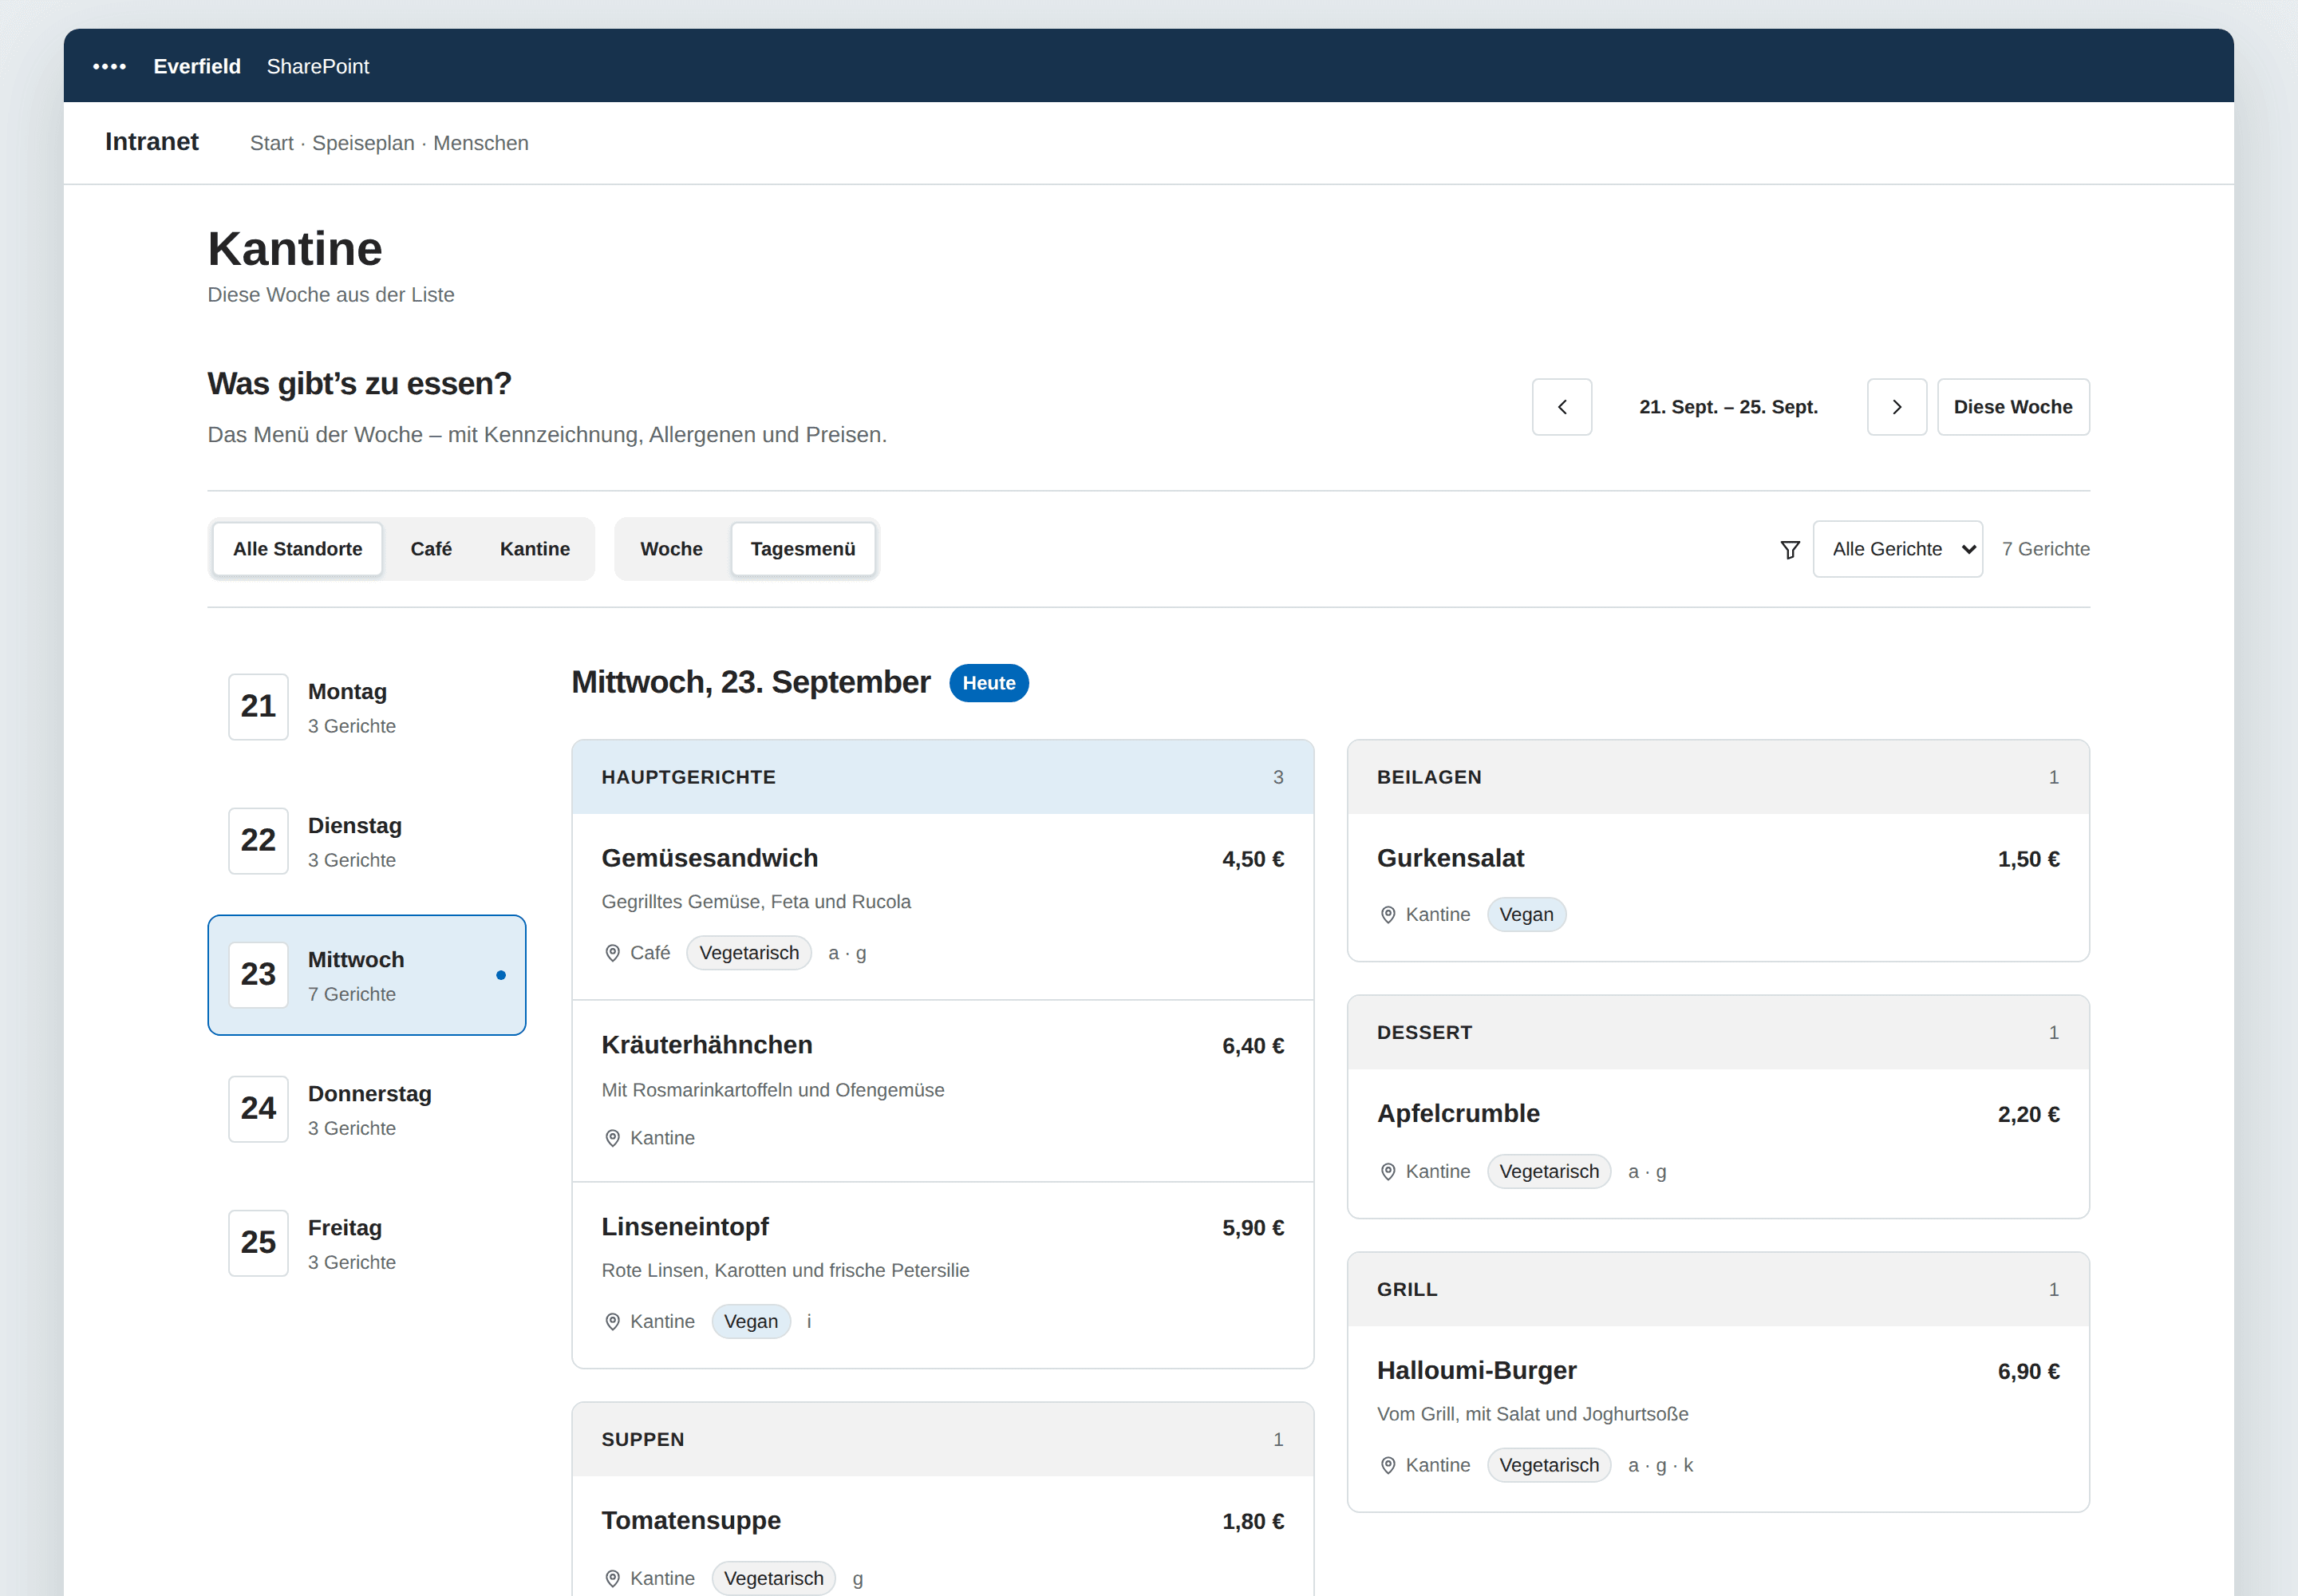Screen dimensions: 2298x1596
Task: Click location pin icon on Tomatensuppe
Action: [x=612, y=1578]
